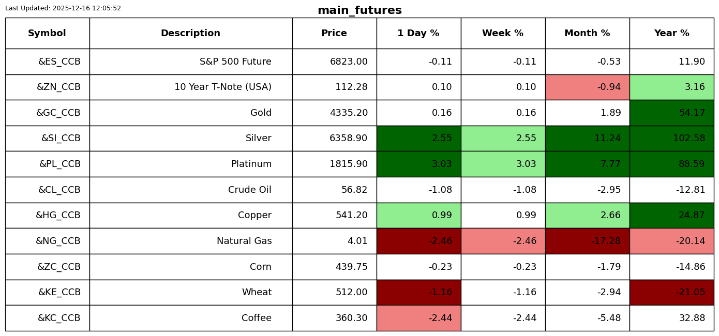
Task: Select the Crude Oil description cell
Action: (190, 190)
